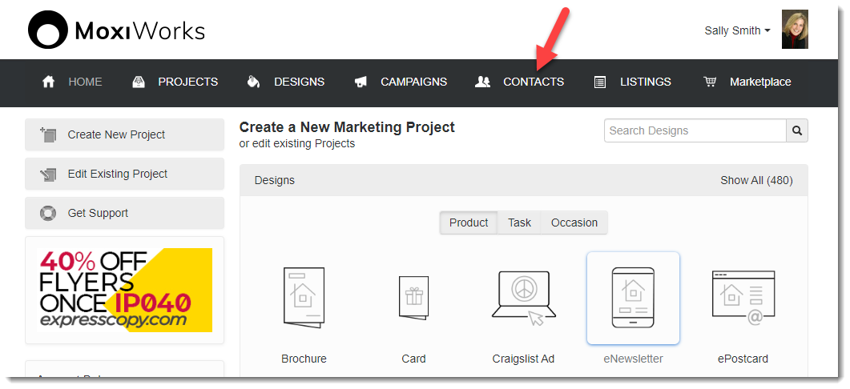Click the Listings list icon
This screenshot has height=389, width=850.
pyautogui.click(x=599, y=82)
